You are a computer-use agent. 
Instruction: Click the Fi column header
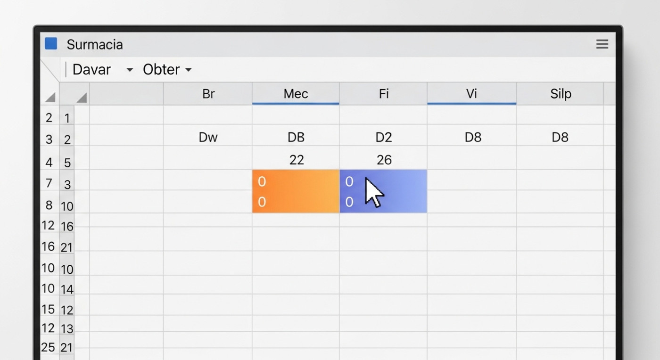point(383,94)
